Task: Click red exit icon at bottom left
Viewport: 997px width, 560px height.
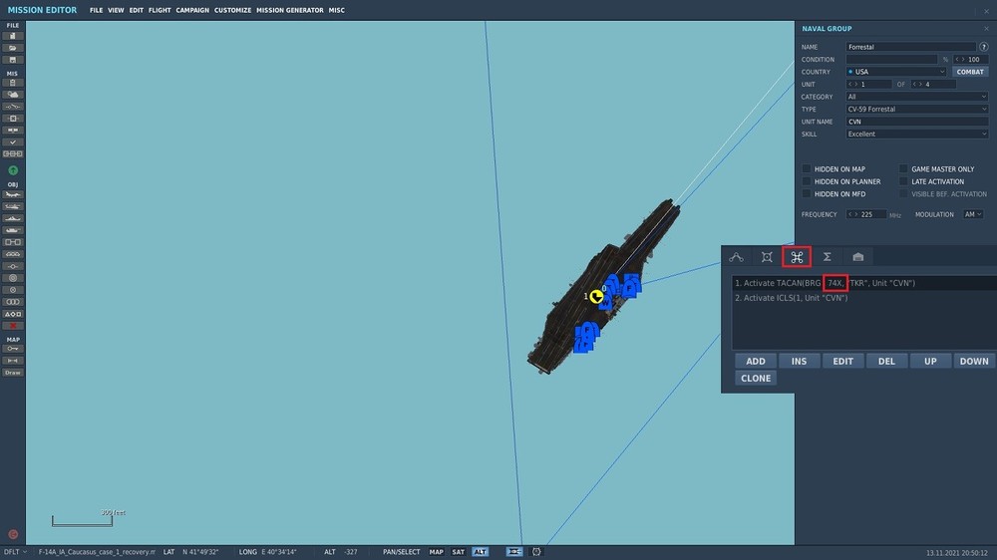Action: pyautogui.click(x=13, y=534)
